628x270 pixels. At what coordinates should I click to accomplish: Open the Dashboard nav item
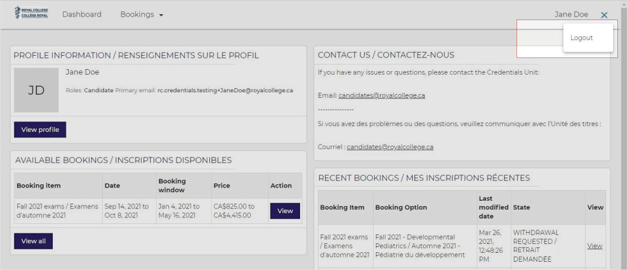coord(82,14)
